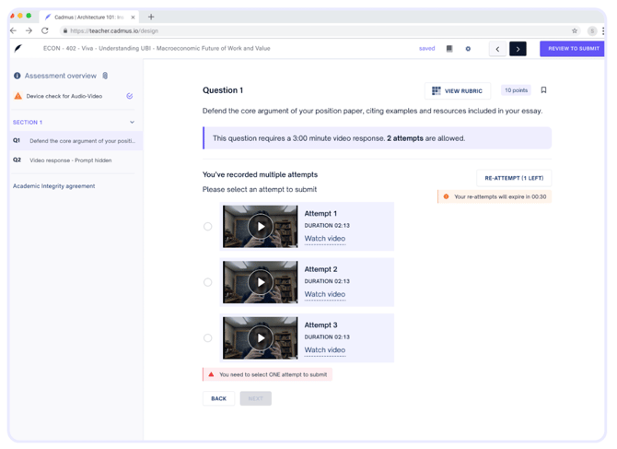Click RE-ATTEMPT (1 LEFT) button
This screenshot has height=449, width=617.
514,178
